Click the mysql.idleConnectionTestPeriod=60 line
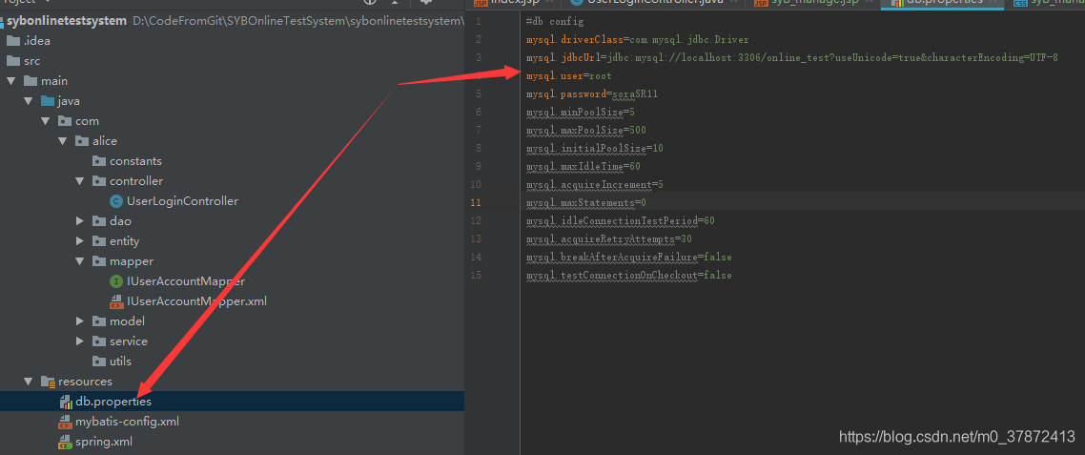Image resolution: width=1085 pixels, height=455 pixels. coord(620,221)
